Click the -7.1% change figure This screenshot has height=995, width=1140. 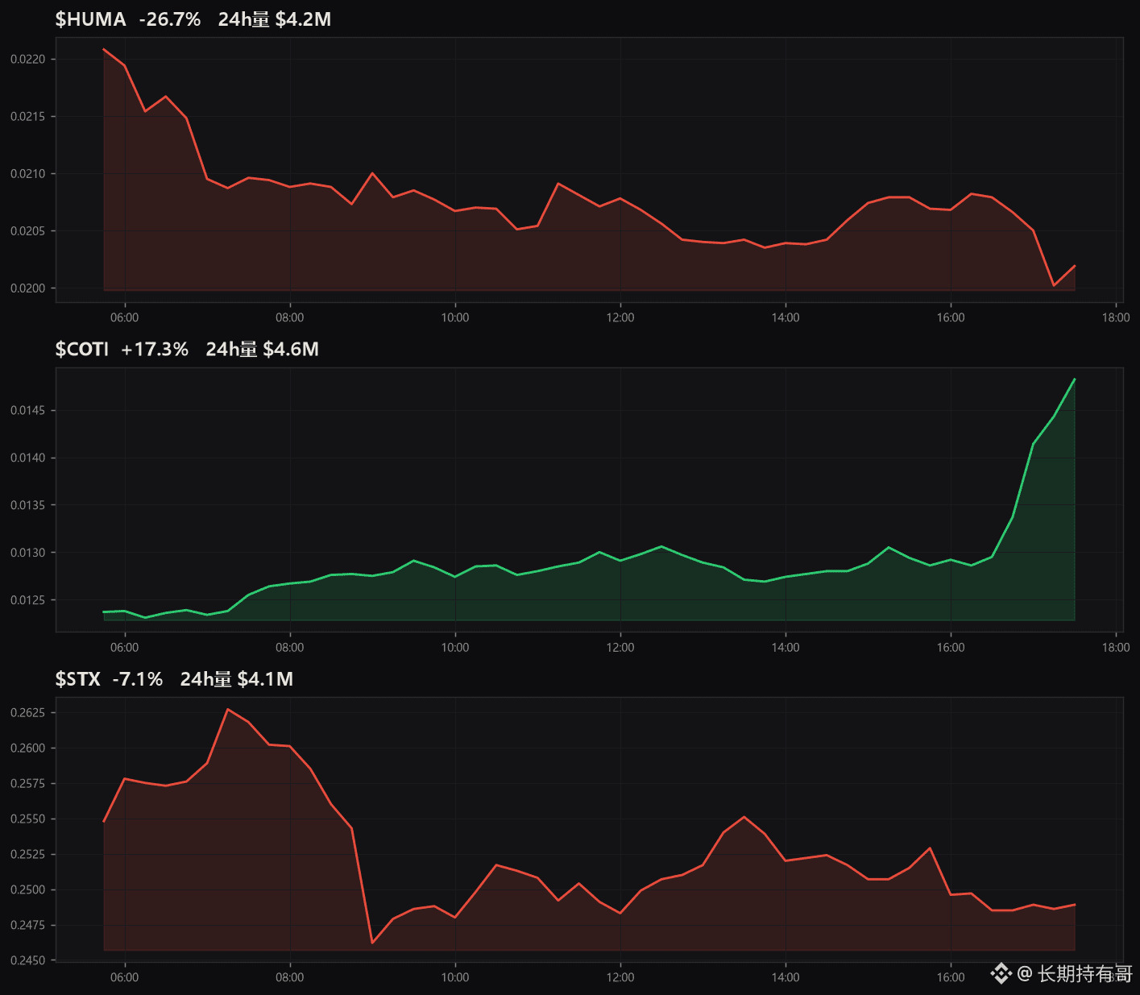pos(138,679)
